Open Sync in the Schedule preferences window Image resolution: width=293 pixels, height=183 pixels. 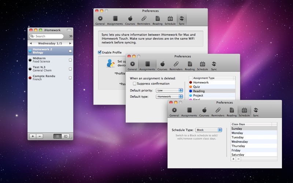coord(256,112)
